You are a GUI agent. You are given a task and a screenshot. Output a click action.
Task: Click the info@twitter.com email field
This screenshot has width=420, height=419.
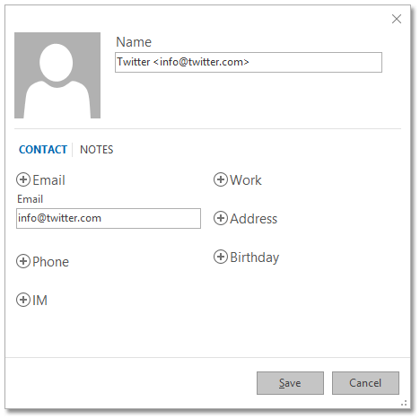pyautogui.click(x=109, y=219)
